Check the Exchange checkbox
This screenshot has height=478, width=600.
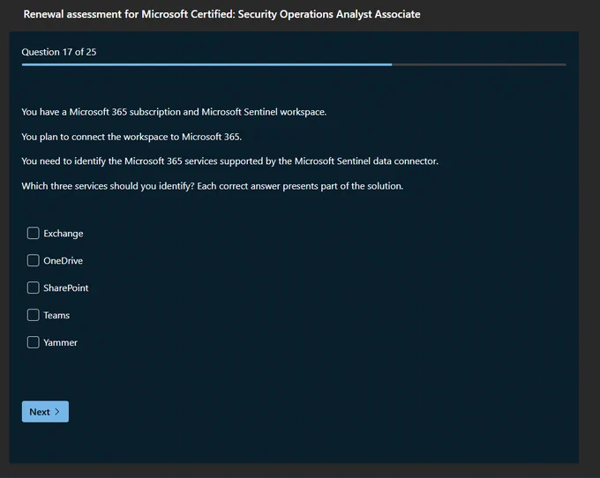33,233
